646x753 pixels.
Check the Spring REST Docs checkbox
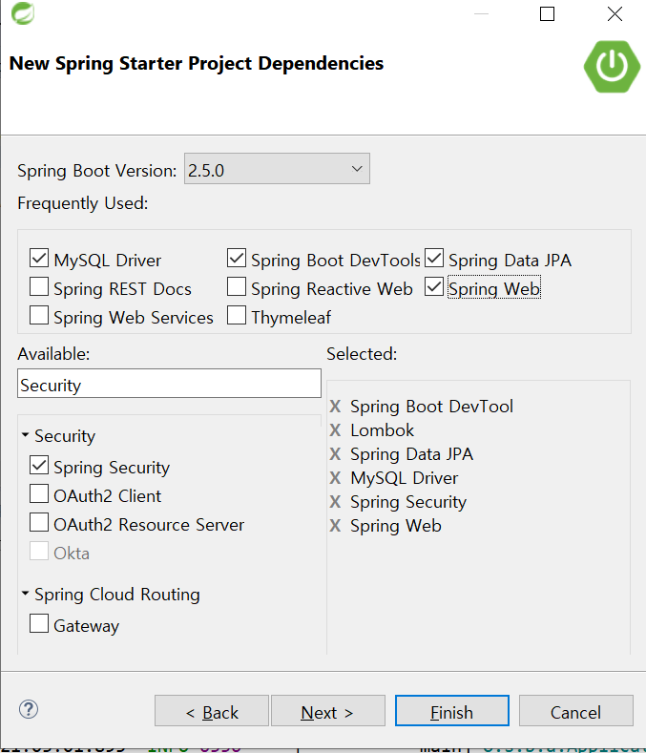point(39,286)
